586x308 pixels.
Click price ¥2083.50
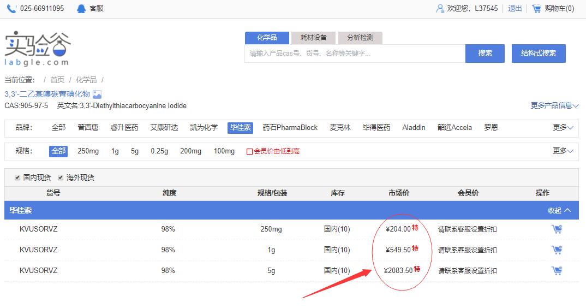click(398, 270)
